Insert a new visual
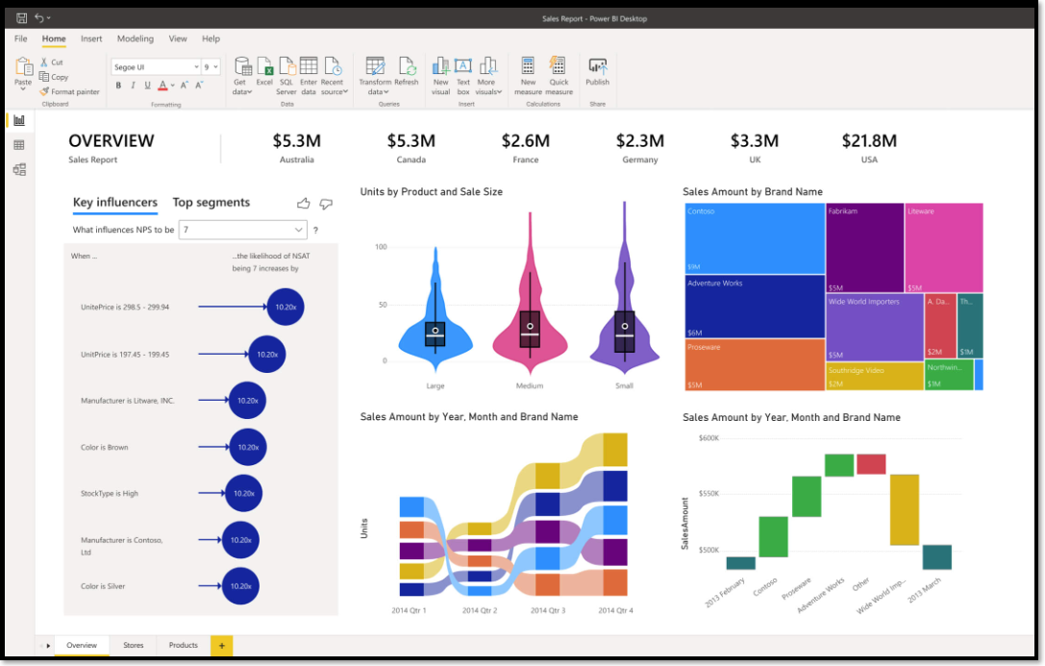 (x=440, y=75)
